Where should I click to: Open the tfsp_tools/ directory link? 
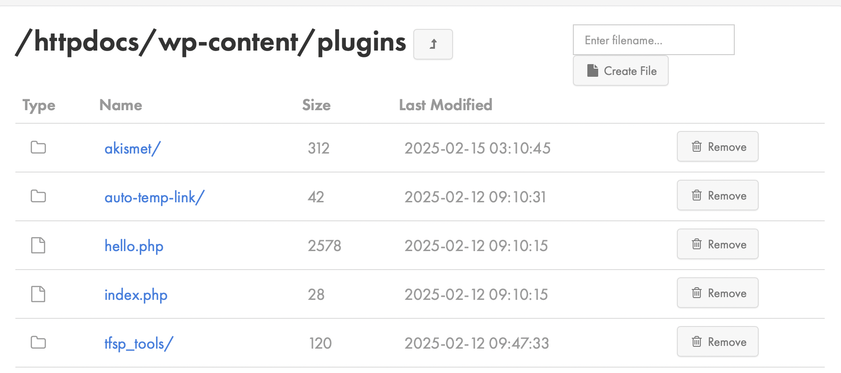(139, 344)
